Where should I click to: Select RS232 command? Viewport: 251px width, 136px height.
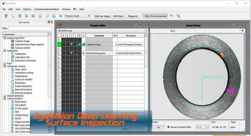click(x=18, y=118)
